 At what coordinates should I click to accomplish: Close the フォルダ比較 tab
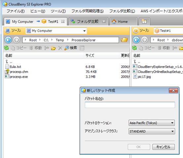[104, 21]
